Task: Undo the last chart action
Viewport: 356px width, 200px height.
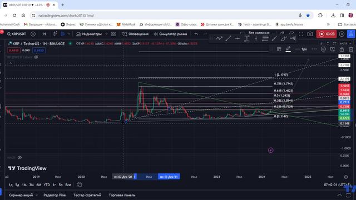Action: tap(196, 34)
